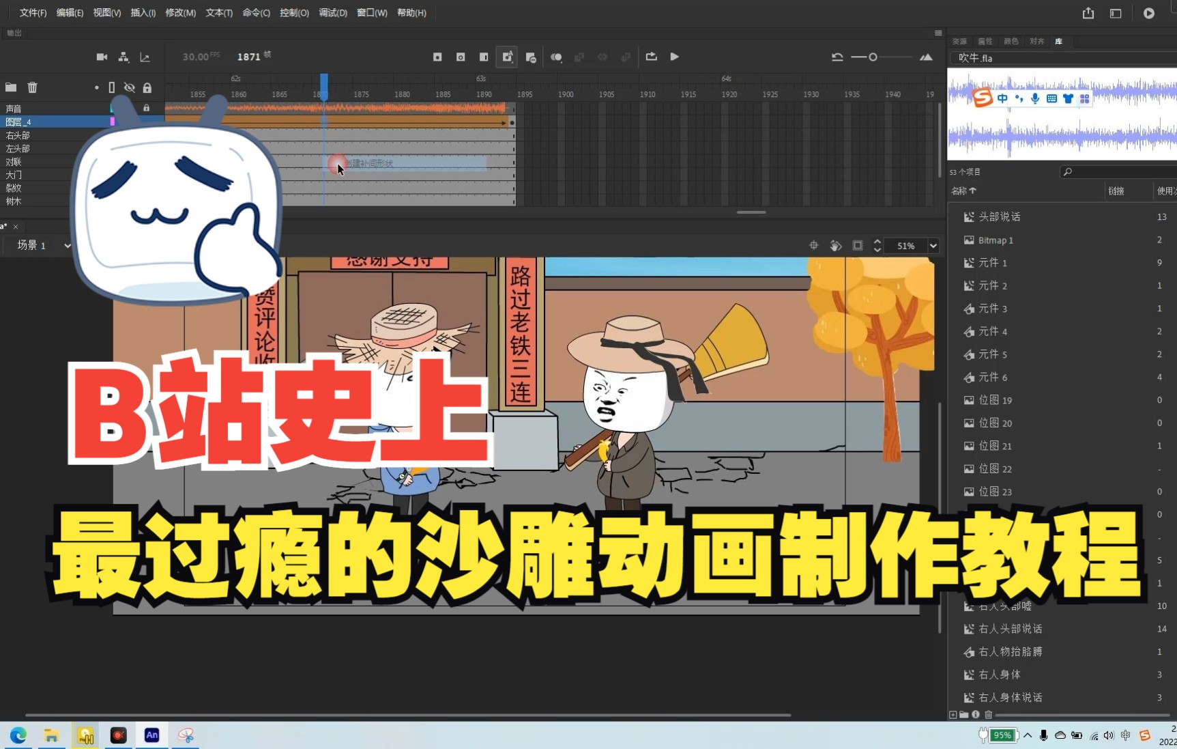Toggle the onion skin button
The width and height of the screenshot is (1177, 749).
(556, 57)
